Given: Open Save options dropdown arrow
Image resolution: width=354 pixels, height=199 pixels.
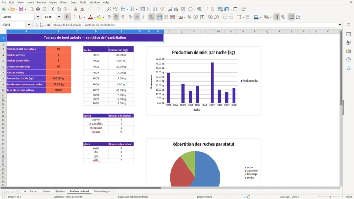Looking at the screenshot, I should pos(25,9).
